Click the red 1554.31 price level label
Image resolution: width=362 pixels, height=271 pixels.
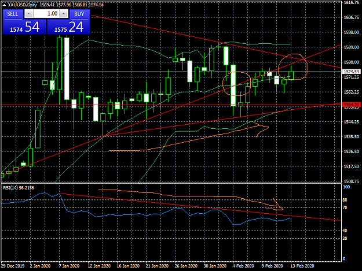tap(351, 105)
